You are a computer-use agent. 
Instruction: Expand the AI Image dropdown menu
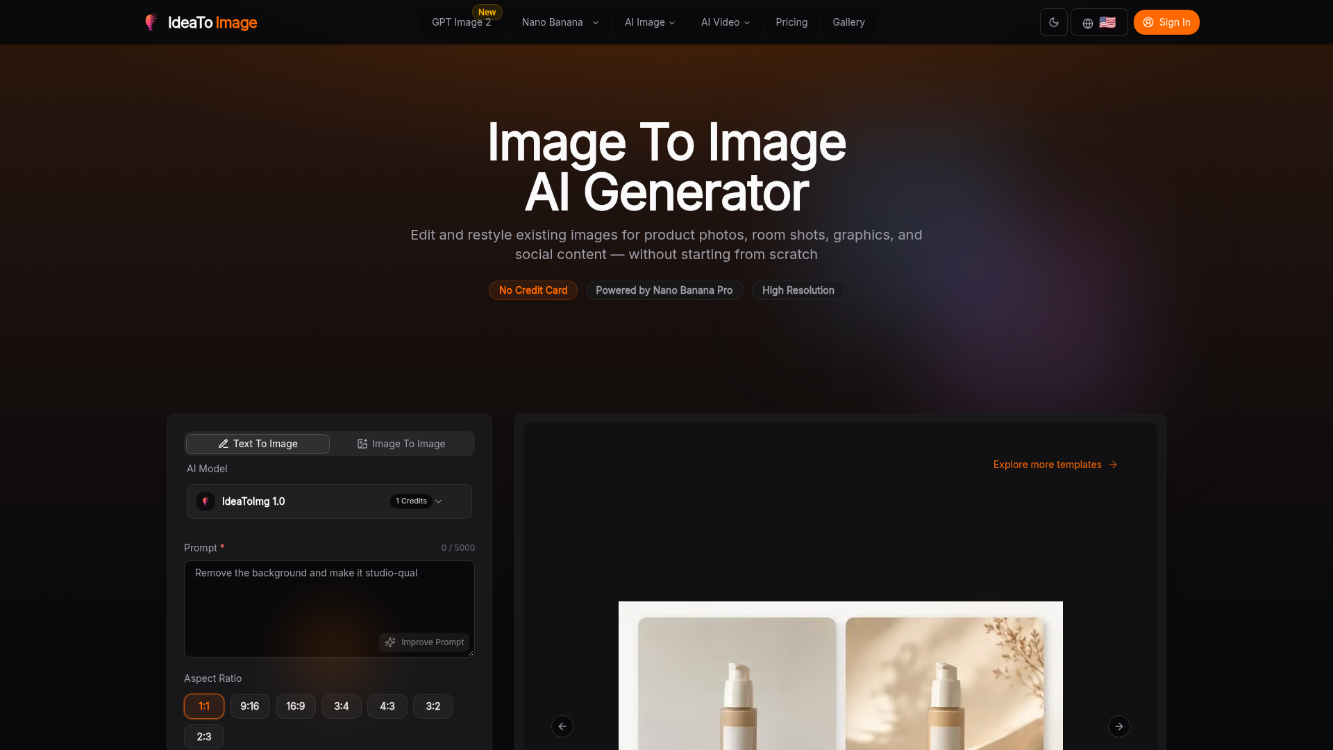tap(650, 22)
